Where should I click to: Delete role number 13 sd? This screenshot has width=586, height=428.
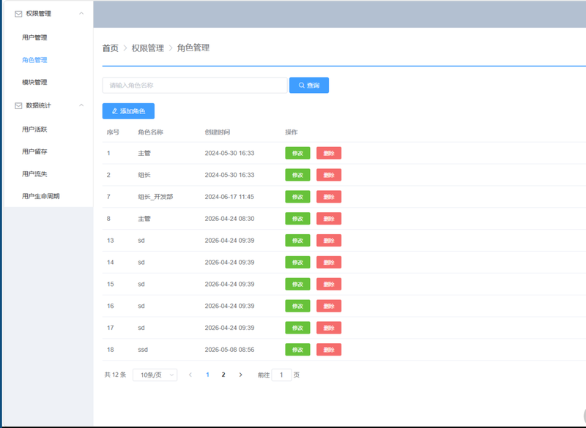point(329,240)
